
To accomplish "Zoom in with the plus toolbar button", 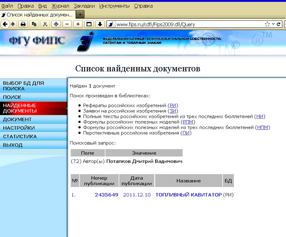I will click(x=78, y=24).
